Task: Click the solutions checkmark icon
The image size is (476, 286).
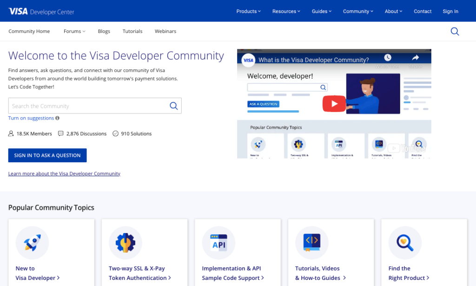Action: (115, 133)
